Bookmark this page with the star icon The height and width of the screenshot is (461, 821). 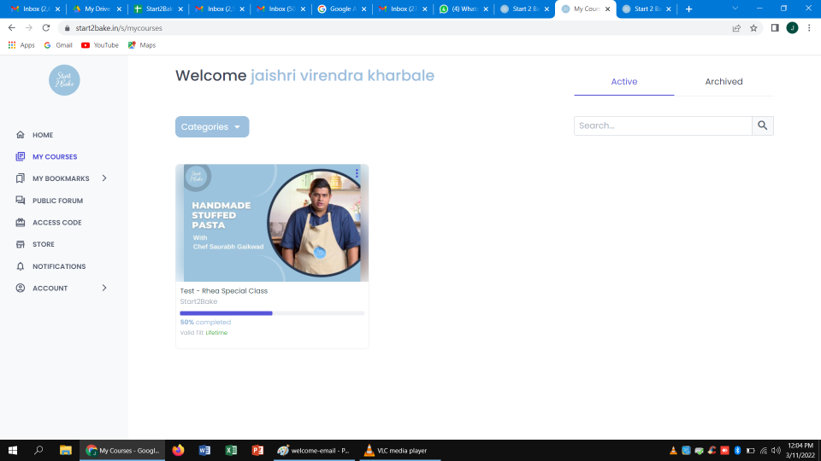coord(753,27)
